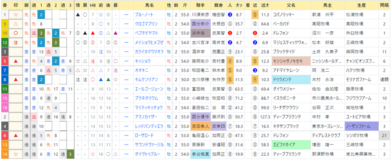The width and height of the screenshot is (391, 160).
Task: Click the ▲ mark cell for horse number 6
Action: (16, 136)
